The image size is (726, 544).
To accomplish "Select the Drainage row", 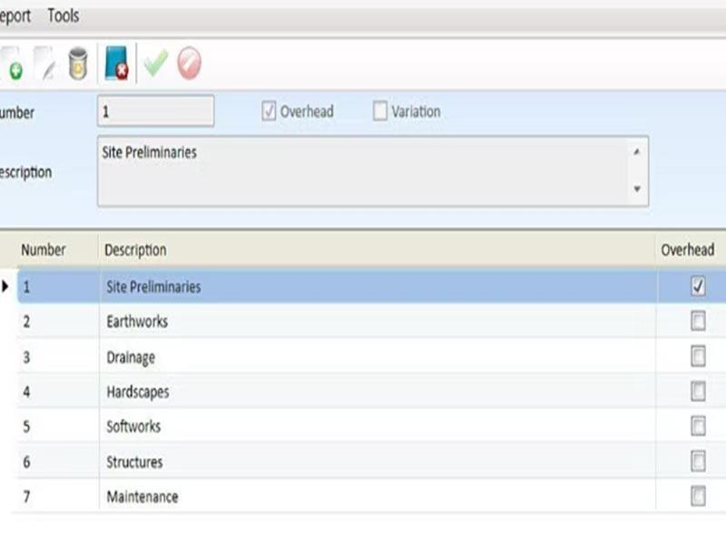I will tap(372, 356).
